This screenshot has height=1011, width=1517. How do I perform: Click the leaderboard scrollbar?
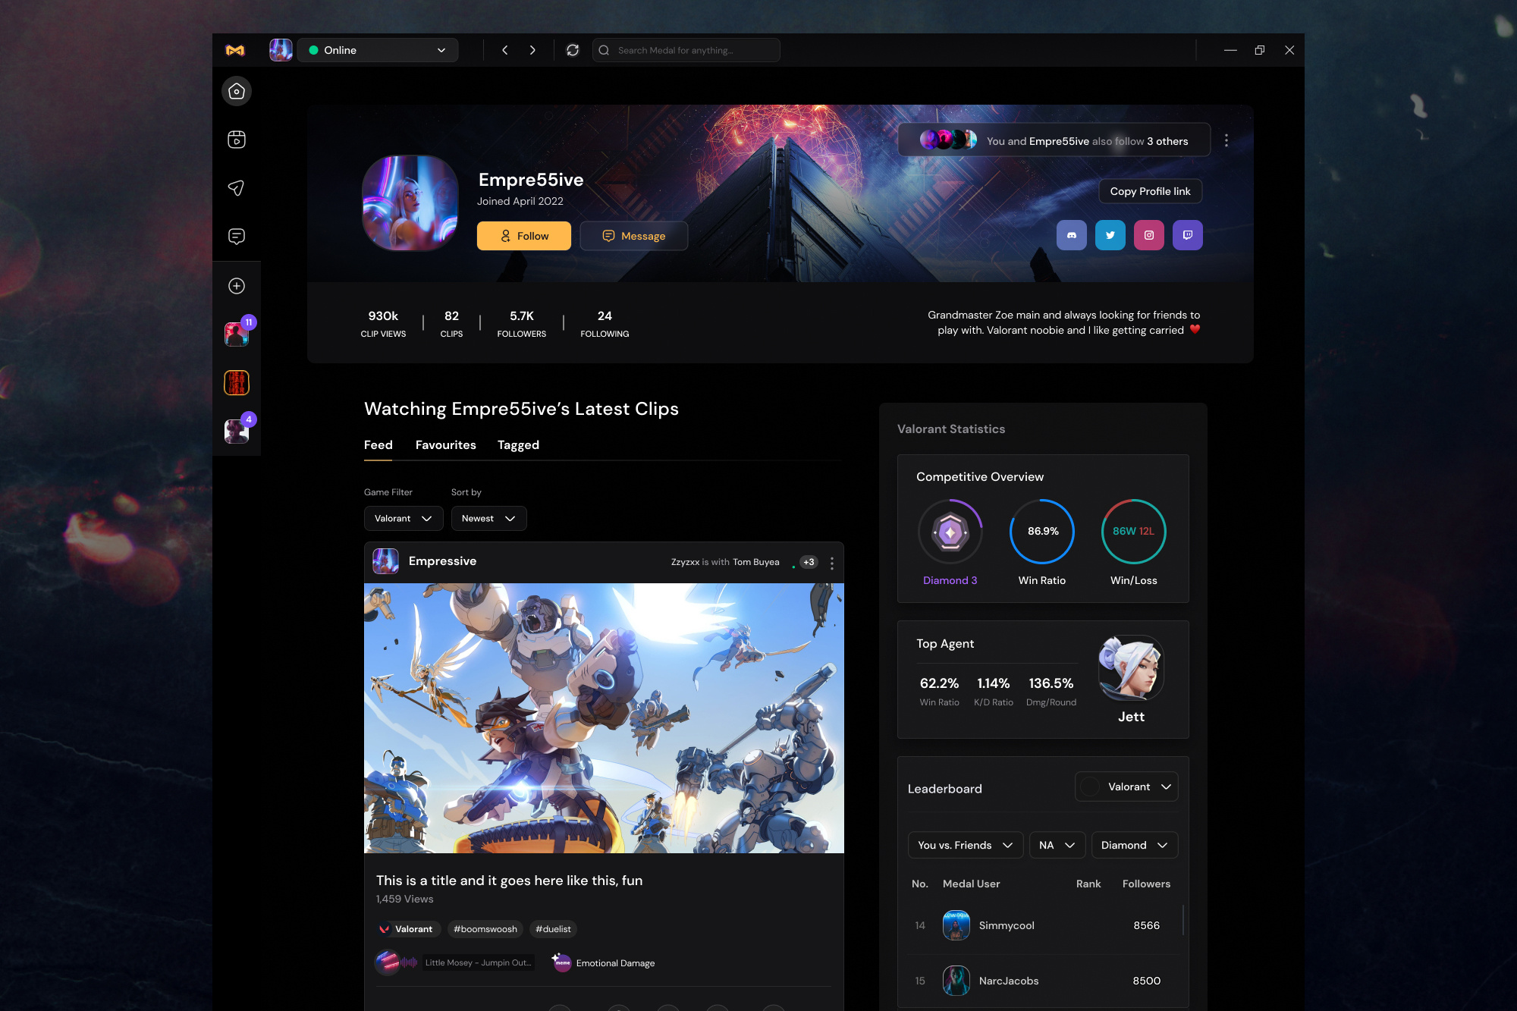1183,920
